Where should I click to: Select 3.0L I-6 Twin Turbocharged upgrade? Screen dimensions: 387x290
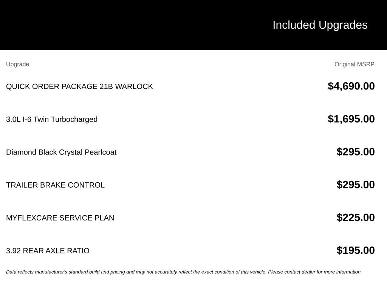point(52,119)
